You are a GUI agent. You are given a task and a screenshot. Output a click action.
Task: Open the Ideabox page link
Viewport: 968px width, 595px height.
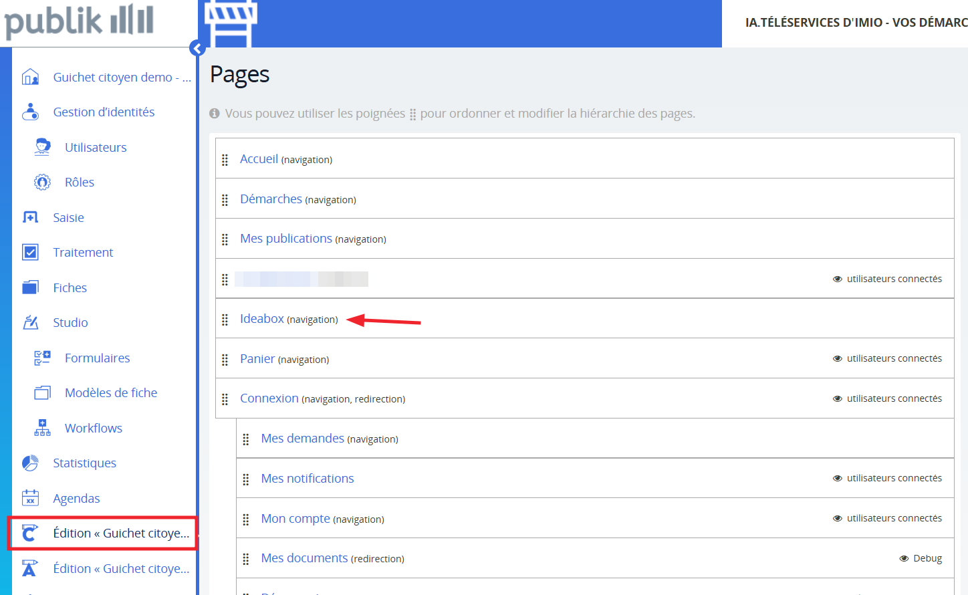[261, 319]
